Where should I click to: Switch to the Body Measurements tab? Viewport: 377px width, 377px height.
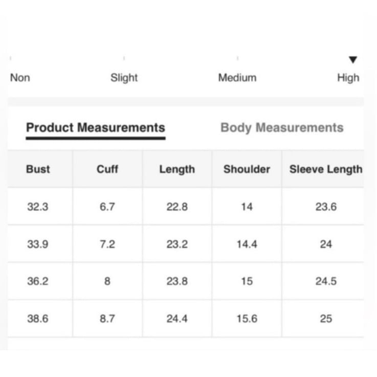(282, 128)
